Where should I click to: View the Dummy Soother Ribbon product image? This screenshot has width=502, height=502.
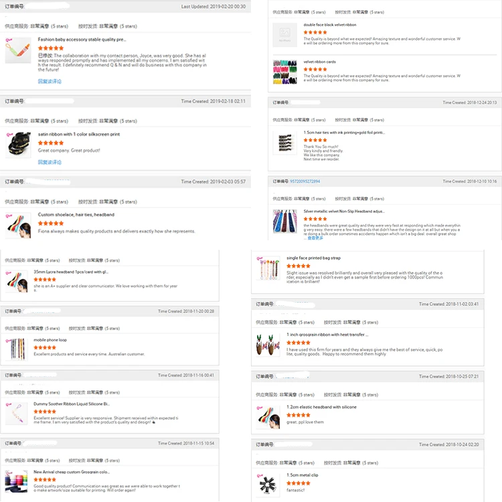16,414
